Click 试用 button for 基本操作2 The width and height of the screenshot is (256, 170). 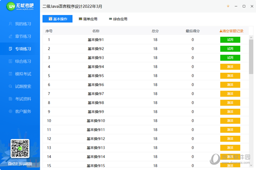(x=230, y=49)
